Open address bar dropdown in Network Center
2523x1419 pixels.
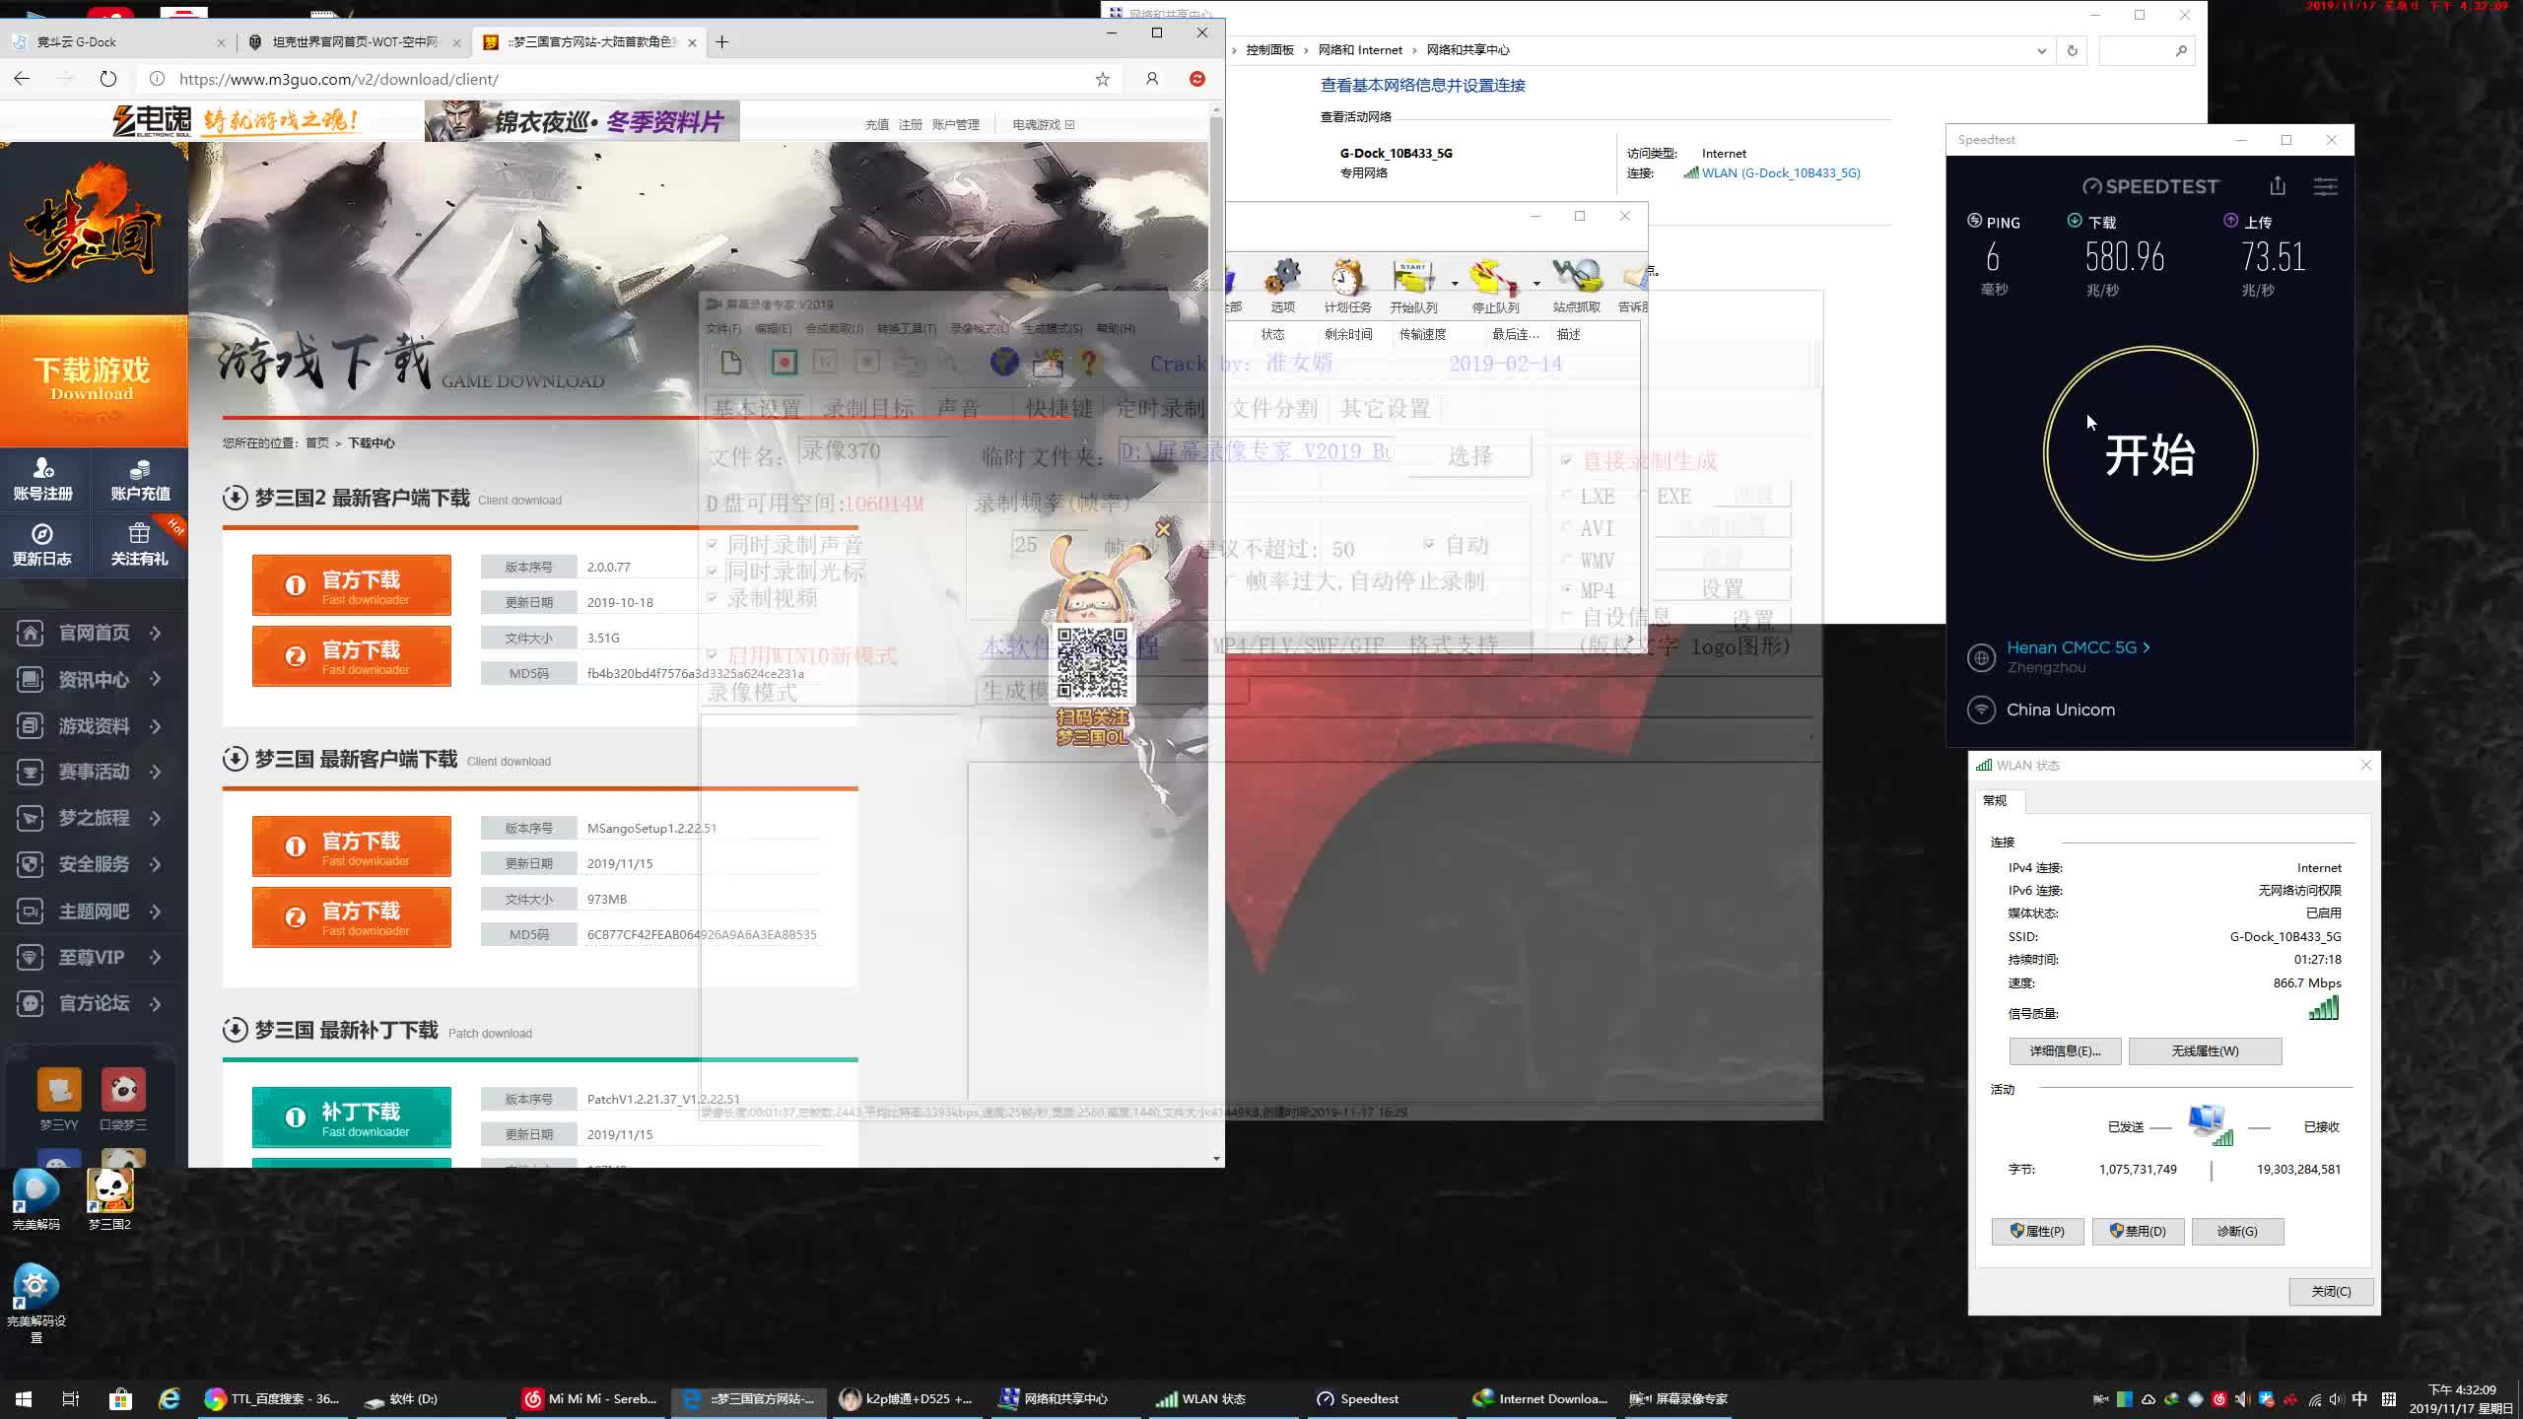[x=2041, y=50]
